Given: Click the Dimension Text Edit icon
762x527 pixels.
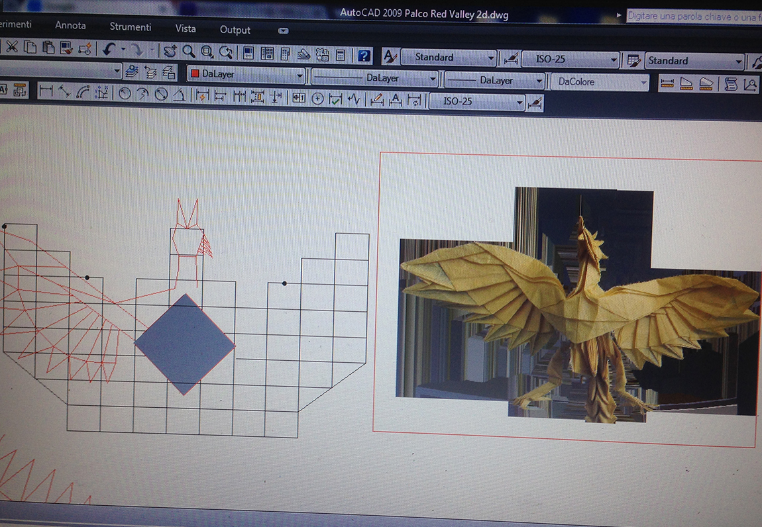Looking at the screenshot, I should (x=396, y=101).
